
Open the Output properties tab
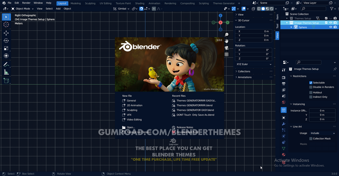coord(284,84)
